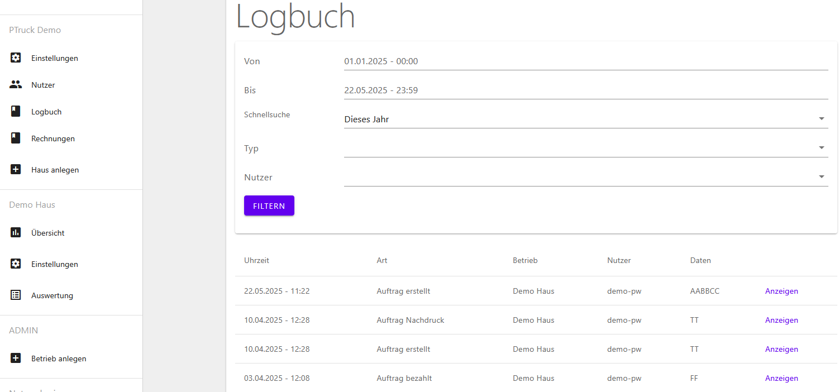Click the plus icon next to Haus anlegen
The width and height of the screenshot is (839, 392).
pyautogui.click(x=15, y=169)
